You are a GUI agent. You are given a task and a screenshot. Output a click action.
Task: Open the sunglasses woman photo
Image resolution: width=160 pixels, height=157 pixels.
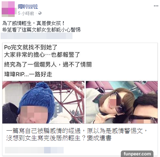pyautogui.click(x=122, y=102)
